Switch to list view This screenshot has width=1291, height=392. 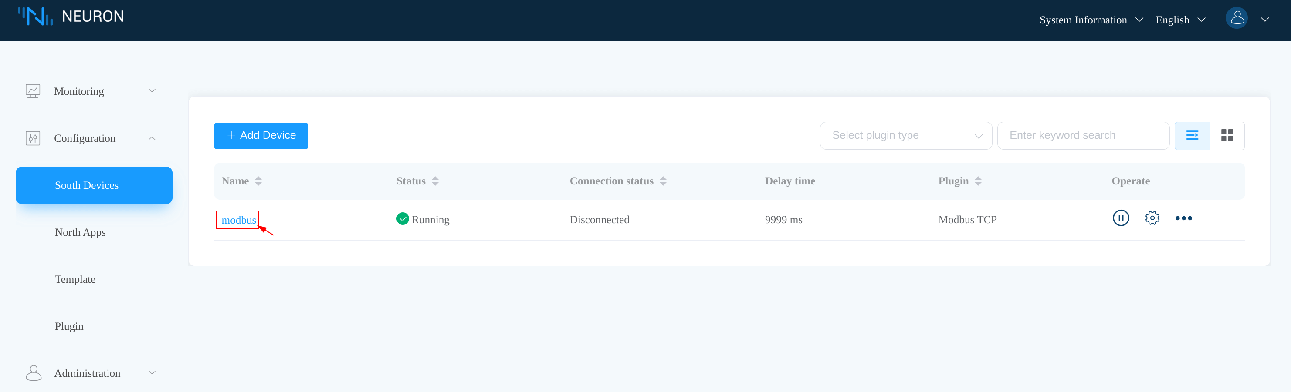click(1192, 136)
